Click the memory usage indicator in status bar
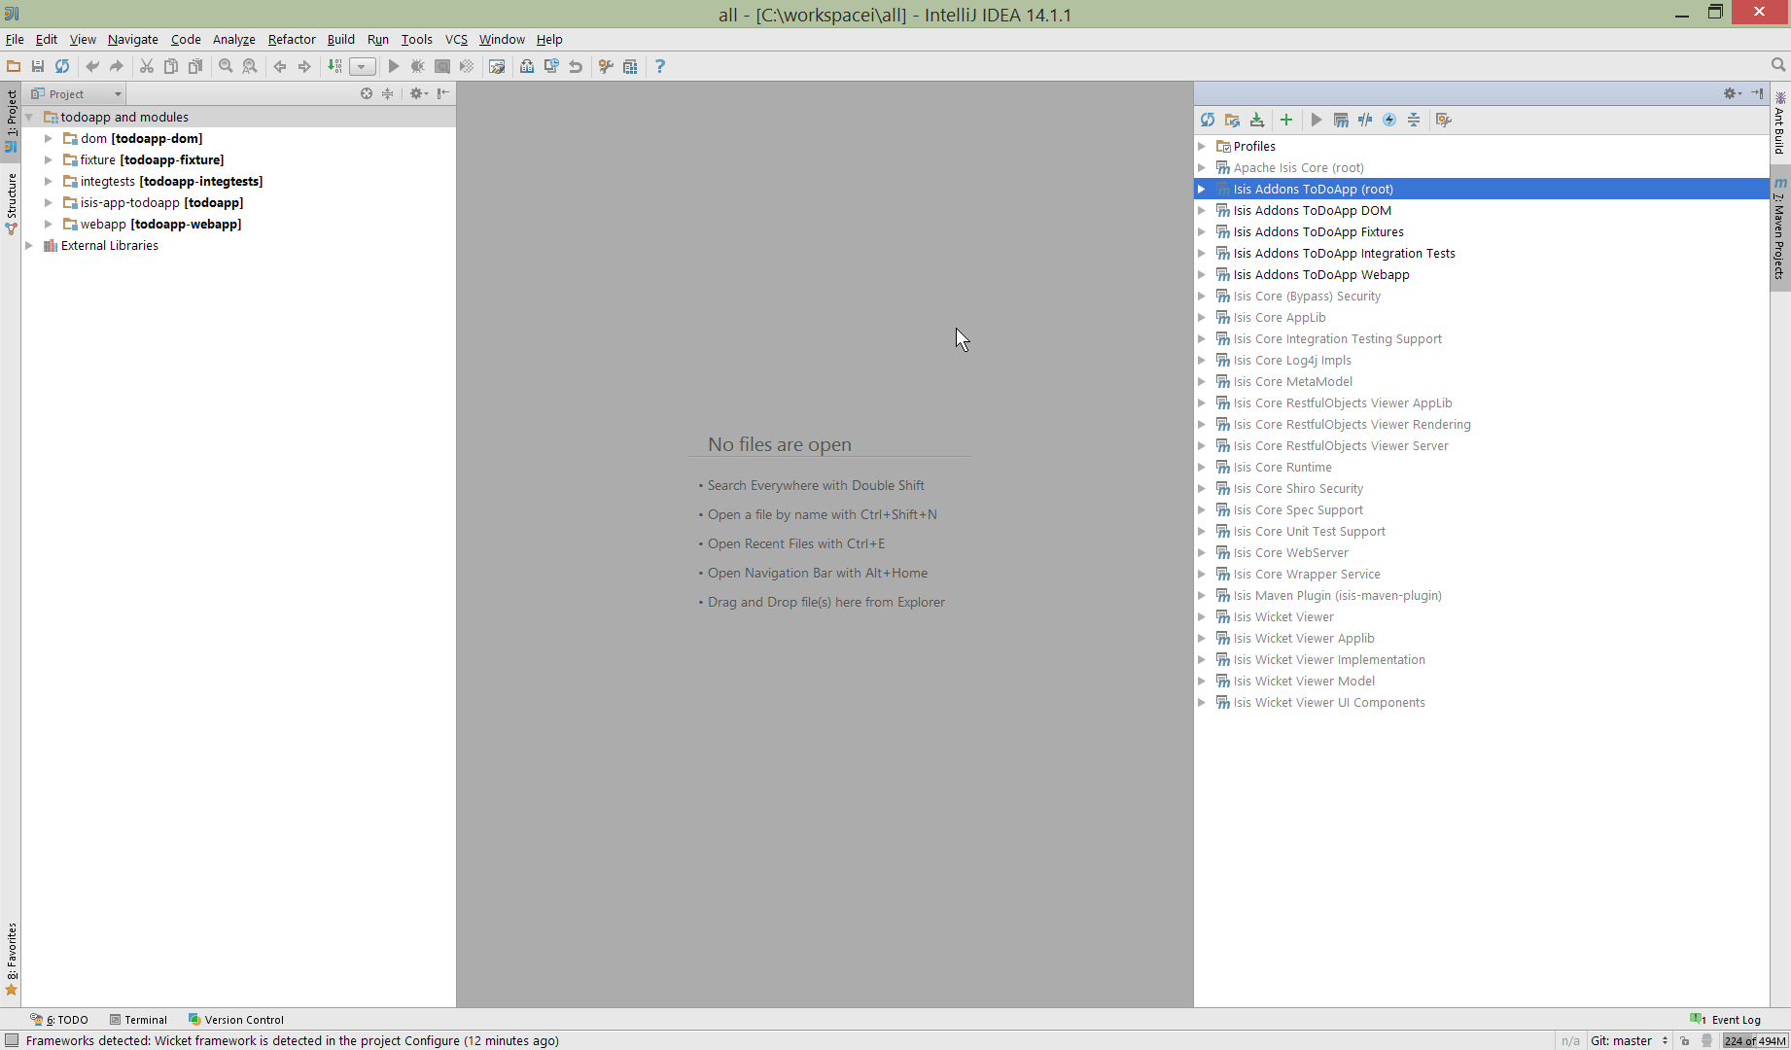Image resolution: width=1791 pixels, height=1050 pixels. click(x=1754, y=1040)
